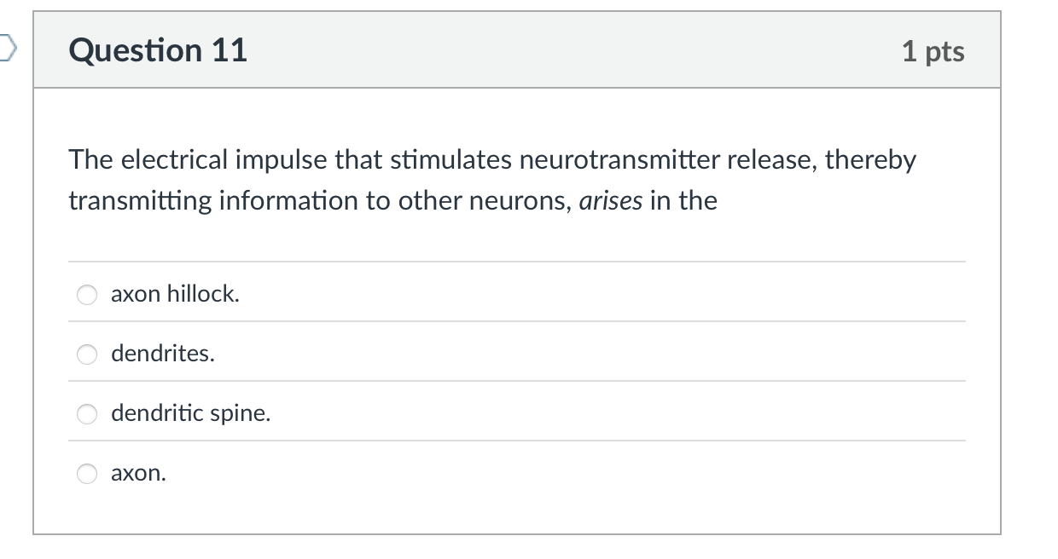Viewport: 1058px width, 559px height.
Task: Click the 'axon hillock.' answer text label
Action: (175, 294)
